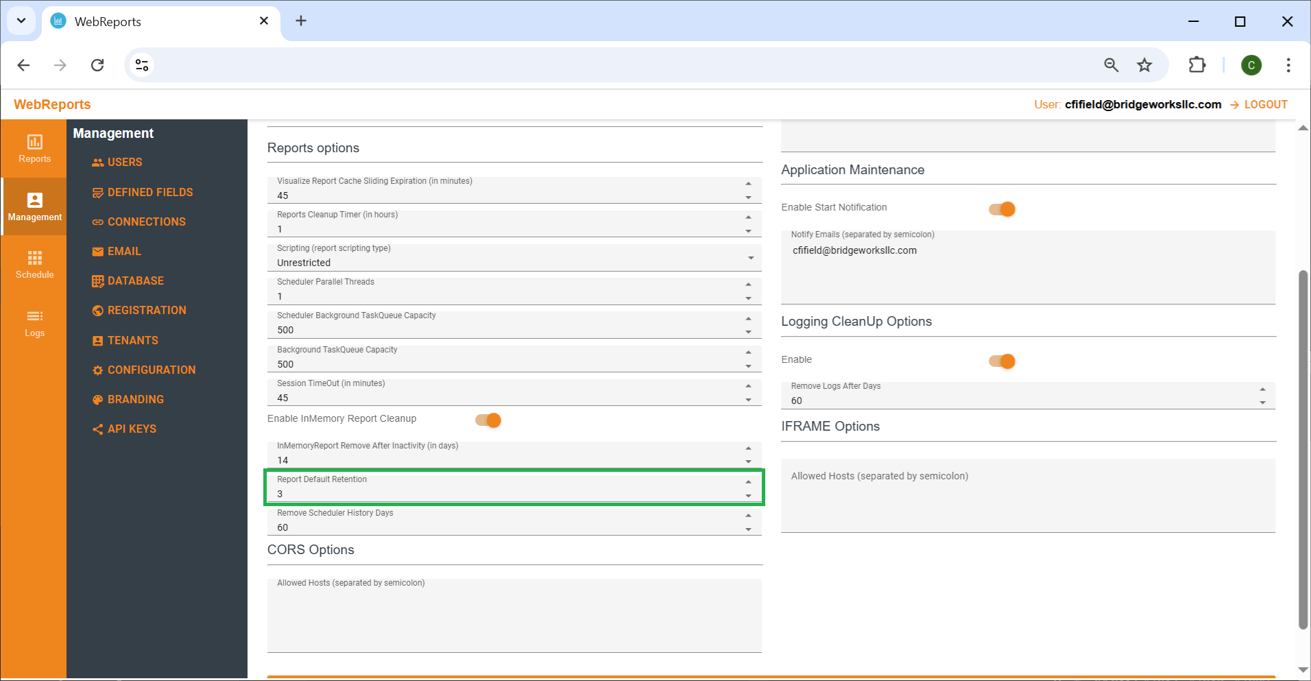Screen dimensions: 1311x681
Task: Click the Remove Logs After Days field
Action: click(1028, 396)
